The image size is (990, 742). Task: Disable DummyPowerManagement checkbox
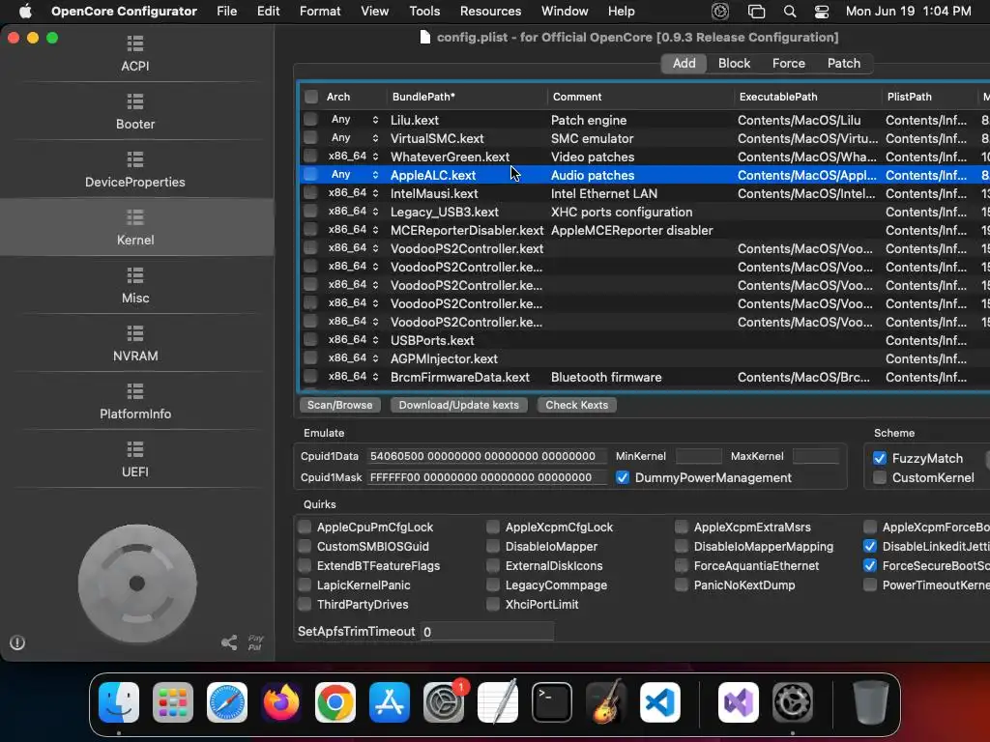(623, 477)
